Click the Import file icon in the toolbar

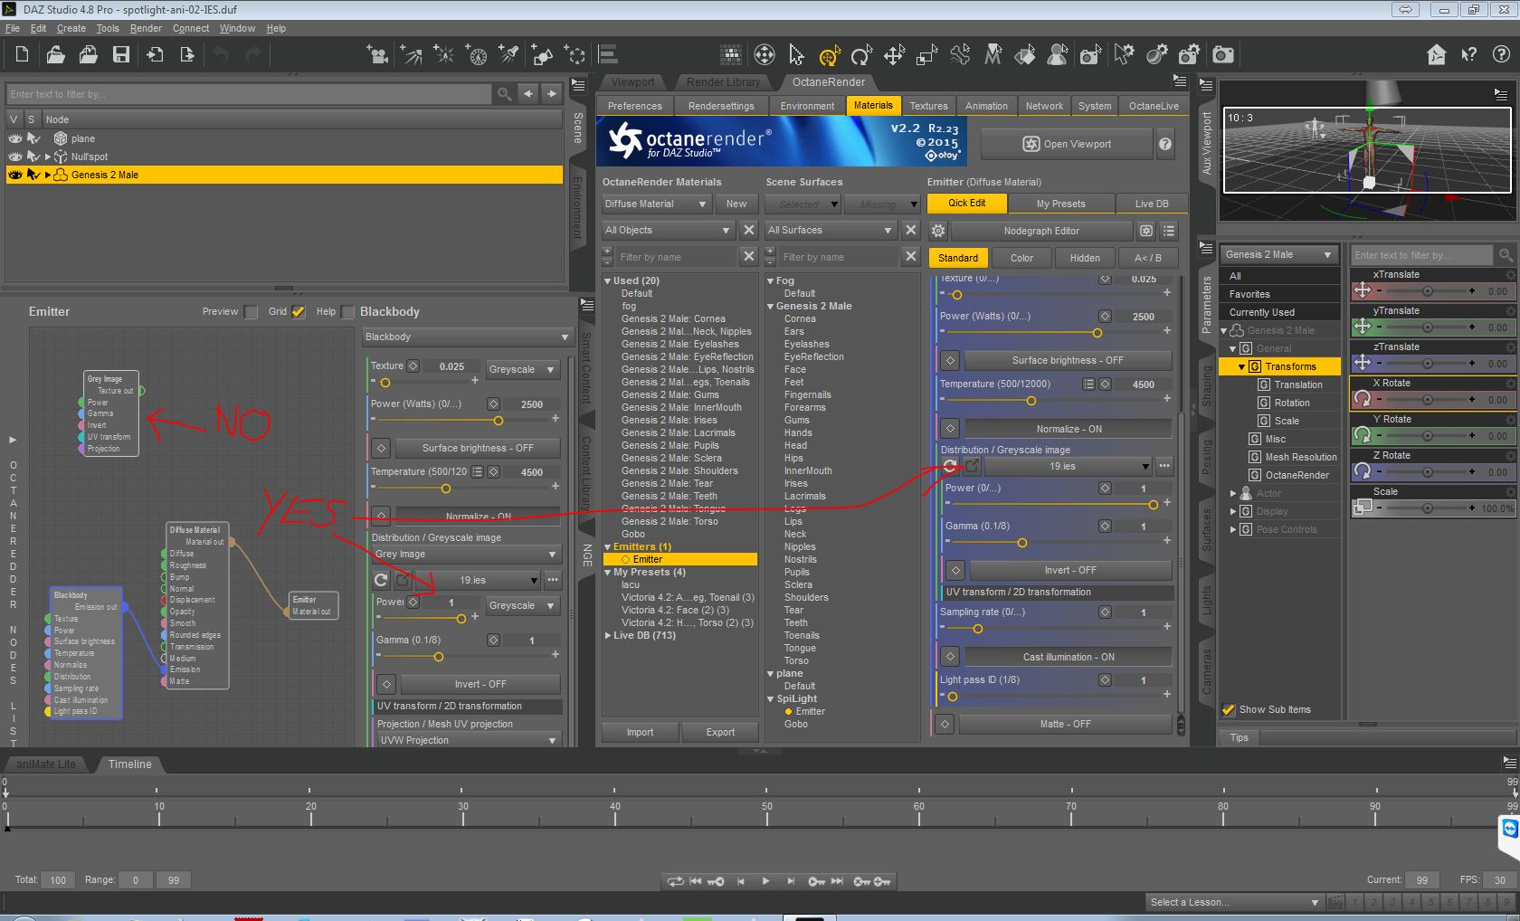tap(155, 55)
